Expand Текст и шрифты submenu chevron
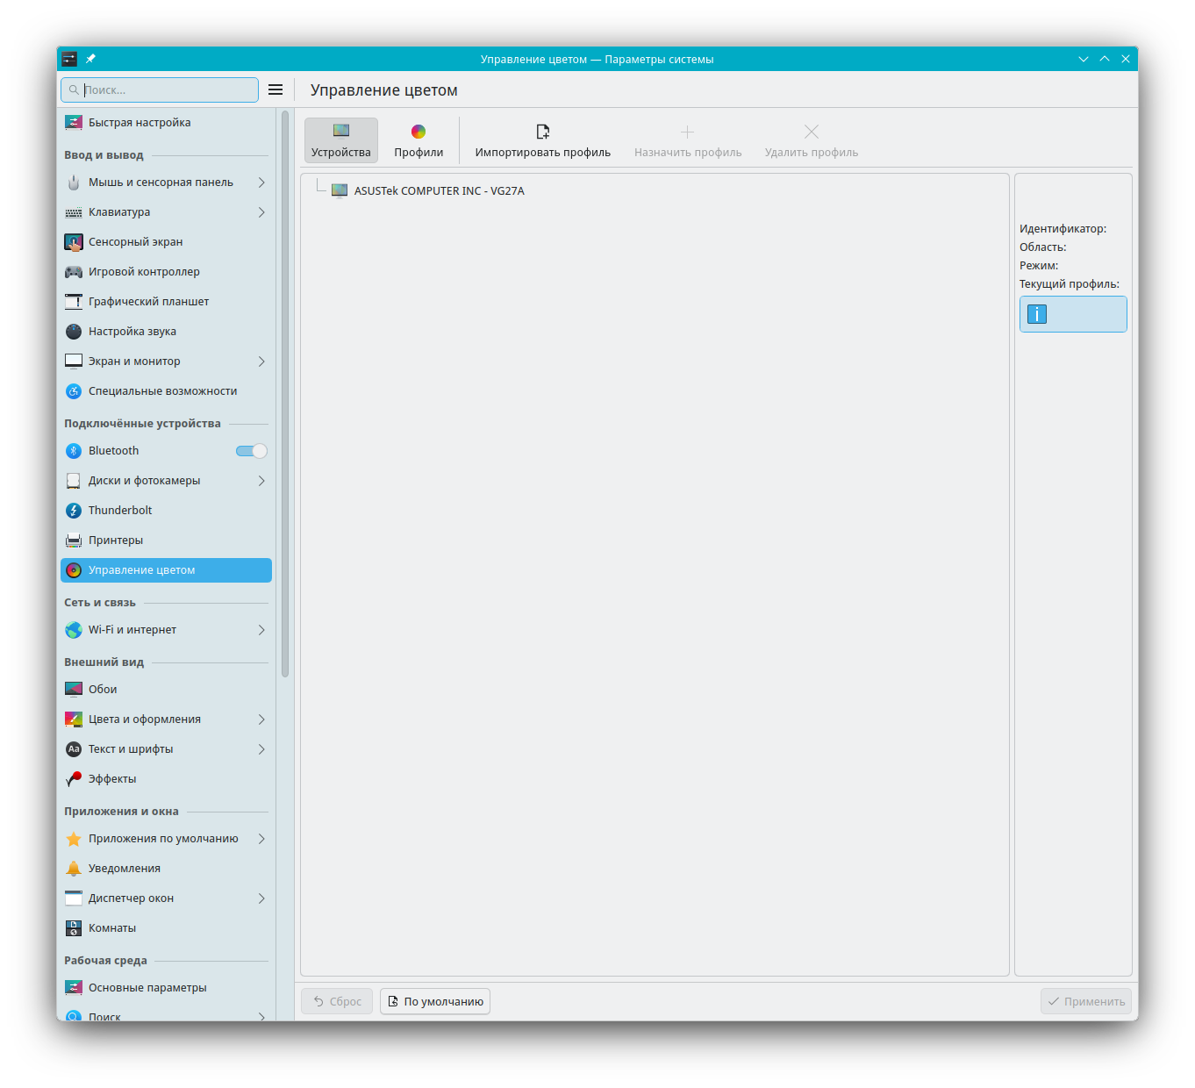 click(261, 749)
